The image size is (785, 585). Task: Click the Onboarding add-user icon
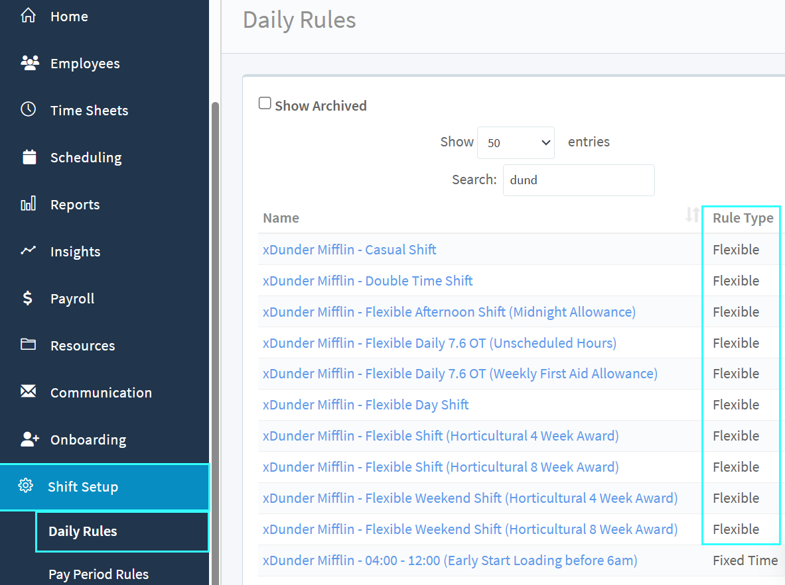click(x=30, y=439)
